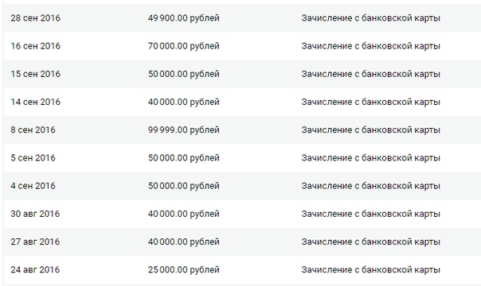
Task: Click the description text on the 28 сен row
Action: pyautogui.click(x=370, y=18)
